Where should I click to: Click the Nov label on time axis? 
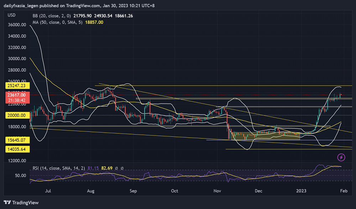tap(217, 191)
